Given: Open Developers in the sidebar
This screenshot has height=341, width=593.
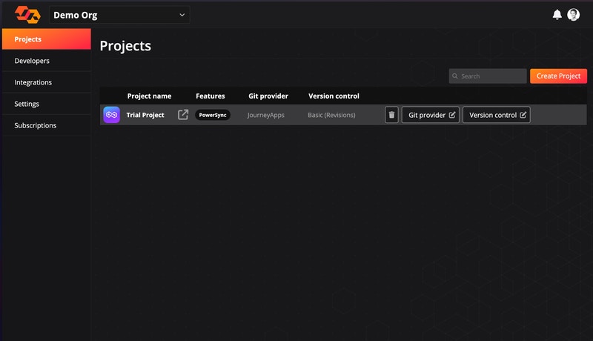Looking at the screenshot, I should [x=47, y=61].
